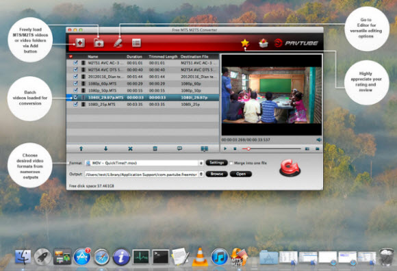Click the trash icon to clear list
Screen dimensions: 397x271
[x=155, y=149]
